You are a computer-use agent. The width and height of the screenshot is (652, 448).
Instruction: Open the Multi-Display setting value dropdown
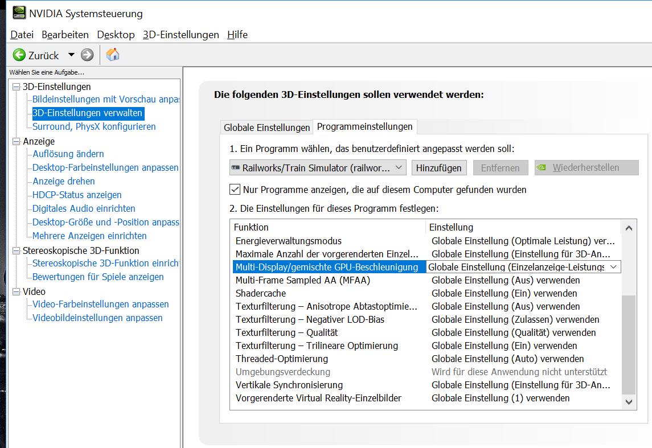pos(613,267)
